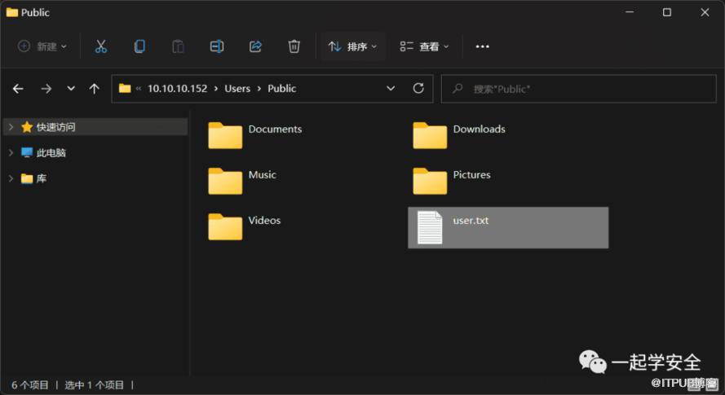The width and height of the screenshot is (725, 395).
Task: Expand the 快速访问 tree node
Action: tap(11, 127)
